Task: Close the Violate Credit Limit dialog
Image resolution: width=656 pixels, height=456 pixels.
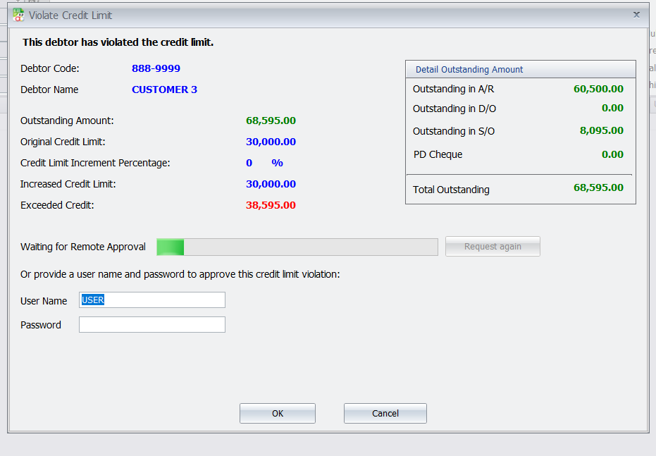Action: click(636, 14)
